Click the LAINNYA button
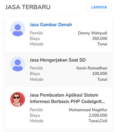This screenshot has width=114, height=132. point(99,7)
